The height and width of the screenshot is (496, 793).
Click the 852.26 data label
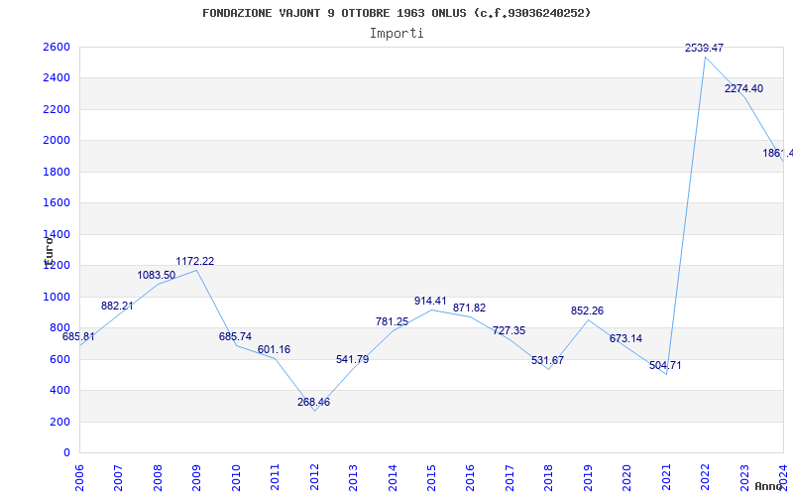tap(587, 310)
